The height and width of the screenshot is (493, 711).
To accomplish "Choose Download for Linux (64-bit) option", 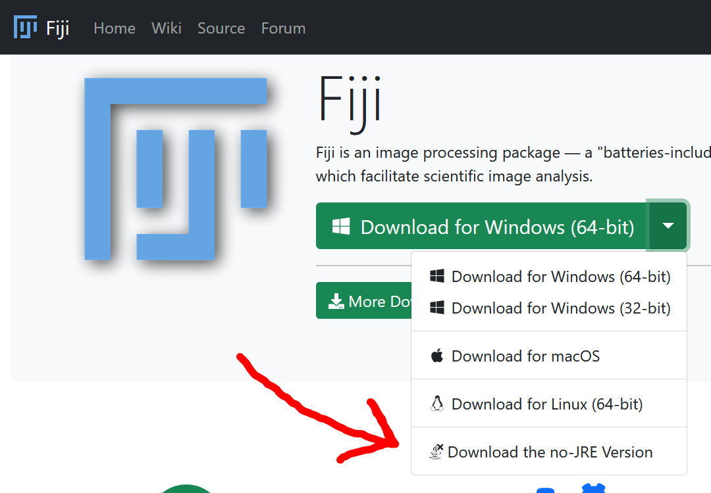I will click(546, 404).
